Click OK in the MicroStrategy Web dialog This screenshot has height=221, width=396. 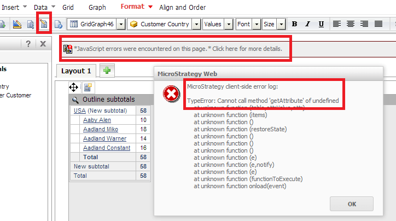352,204
